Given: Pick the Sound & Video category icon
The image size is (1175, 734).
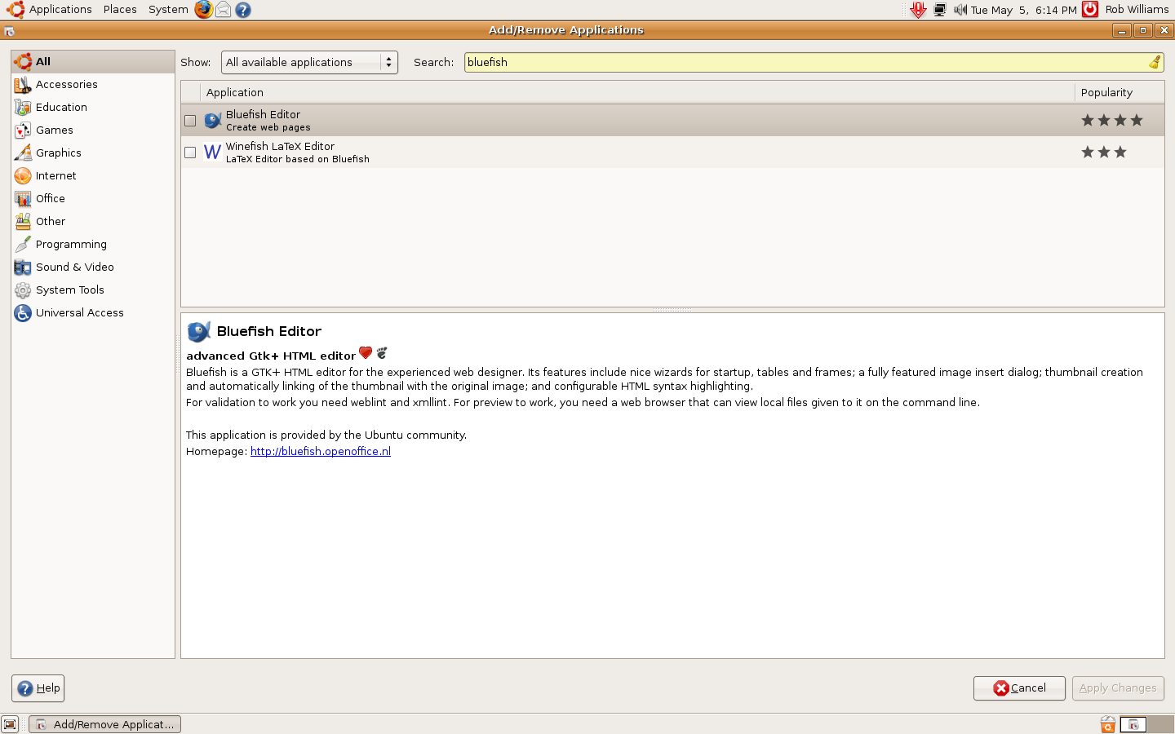Looking at the screenshot, I should [23, 268].
